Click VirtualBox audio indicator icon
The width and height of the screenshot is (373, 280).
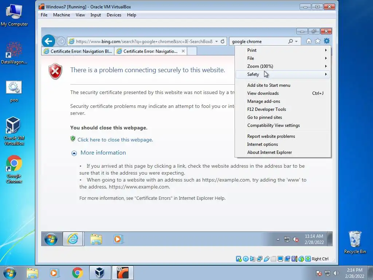point(253,259)
